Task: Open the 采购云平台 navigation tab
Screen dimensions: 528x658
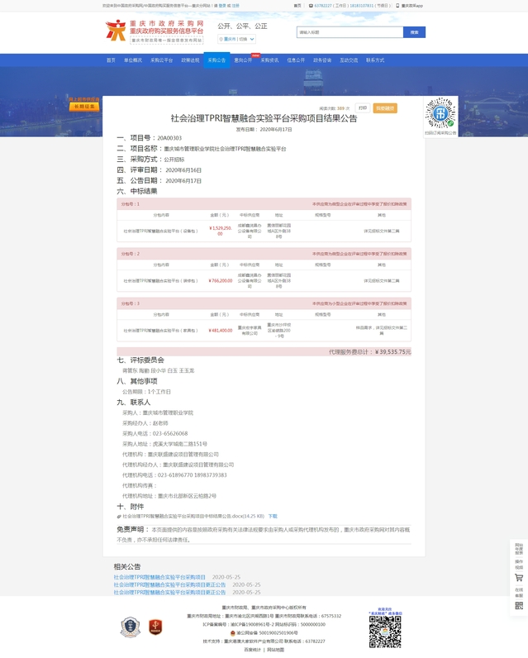Action: [162, 60]
